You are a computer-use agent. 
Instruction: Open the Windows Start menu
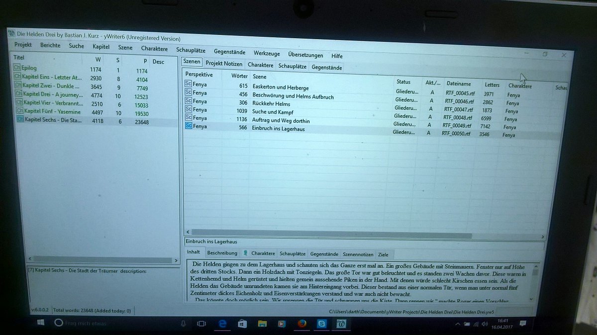(x=41, y=323)
